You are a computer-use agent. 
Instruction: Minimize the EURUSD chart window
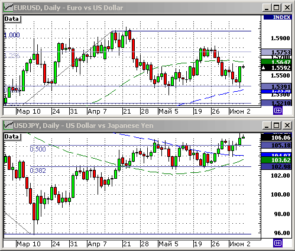(x=267, y=8)
